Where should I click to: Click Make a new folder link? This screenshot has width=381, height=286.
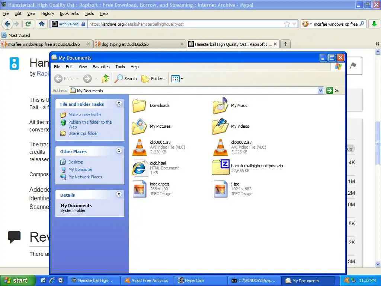[x=85, y=115]
